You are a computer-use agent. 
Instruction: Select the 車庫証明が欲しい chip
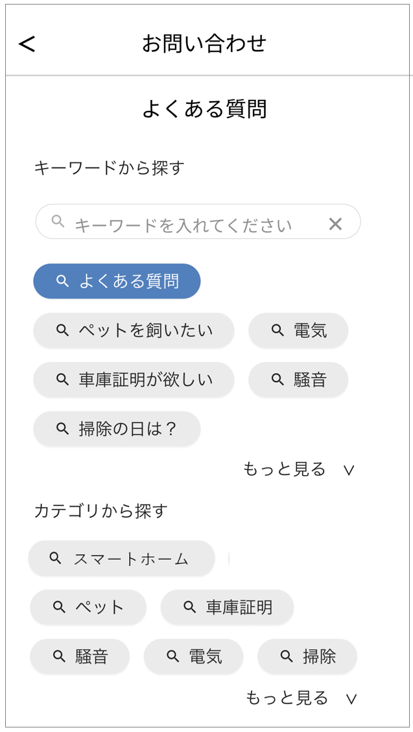(134, 380)
